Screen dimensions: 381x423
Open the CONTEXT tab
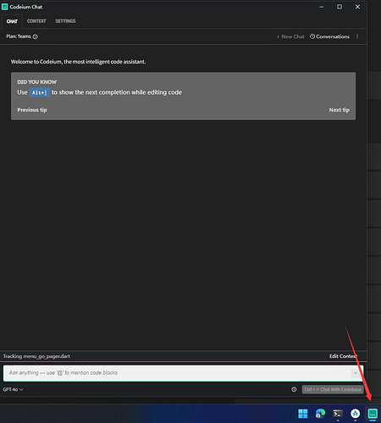(36, 21)
